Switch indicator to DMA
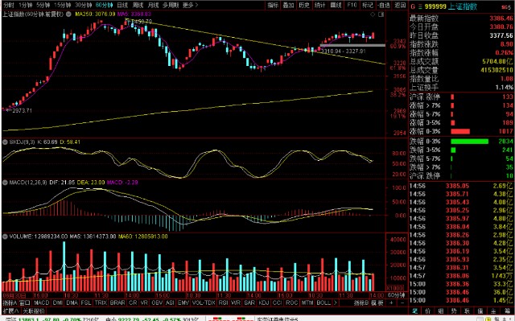Viewport: 515px width, 321px height. tap(72, 302)
